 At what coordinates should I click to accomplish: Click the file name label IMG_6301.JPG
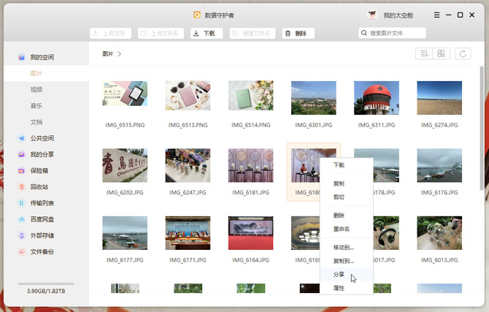click(x=314, y=125)
